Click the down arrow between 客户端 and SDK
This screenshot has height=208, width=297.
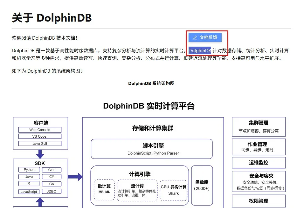(x=40, y=154)
